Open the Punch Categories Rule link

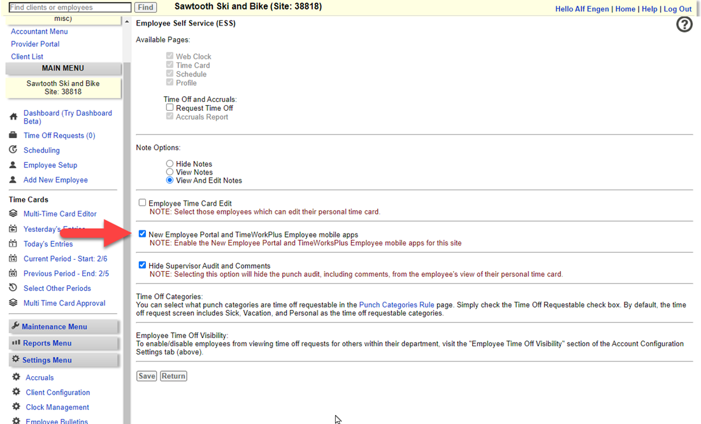(x=396, y=305)
